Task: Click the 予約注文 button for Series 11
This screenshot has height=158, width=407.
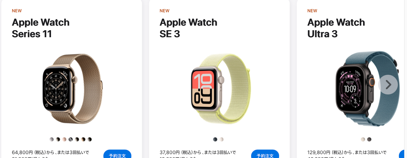Action: point(117,154)
